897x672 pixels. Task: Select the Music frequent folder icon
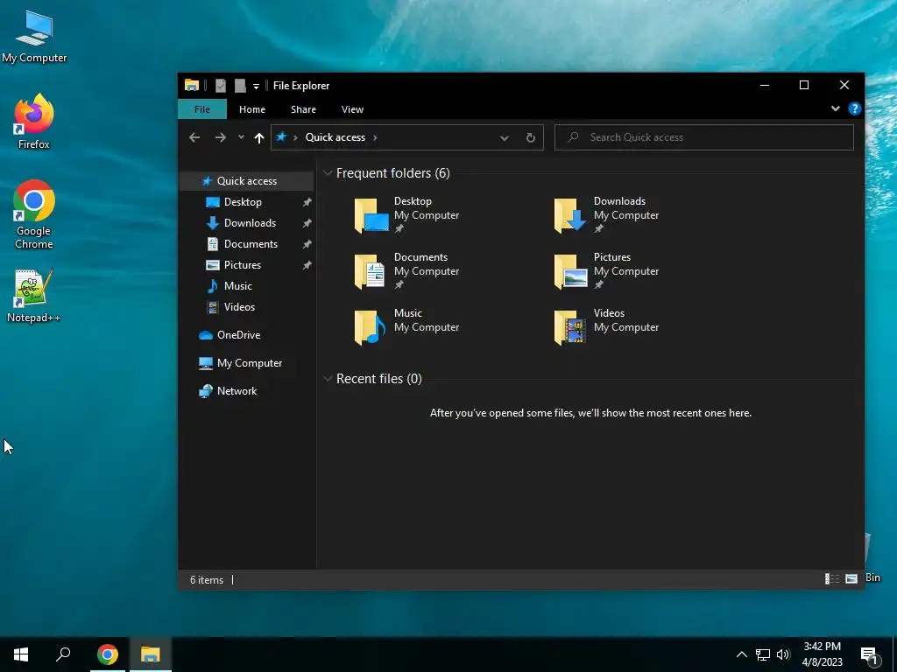pos(371,327)
